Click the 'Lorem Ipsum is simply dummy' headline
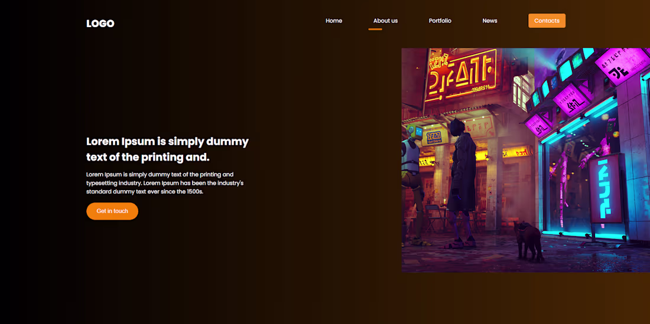Image resolution: width=650 pixels, height=324 pixels. click(167, 149)
